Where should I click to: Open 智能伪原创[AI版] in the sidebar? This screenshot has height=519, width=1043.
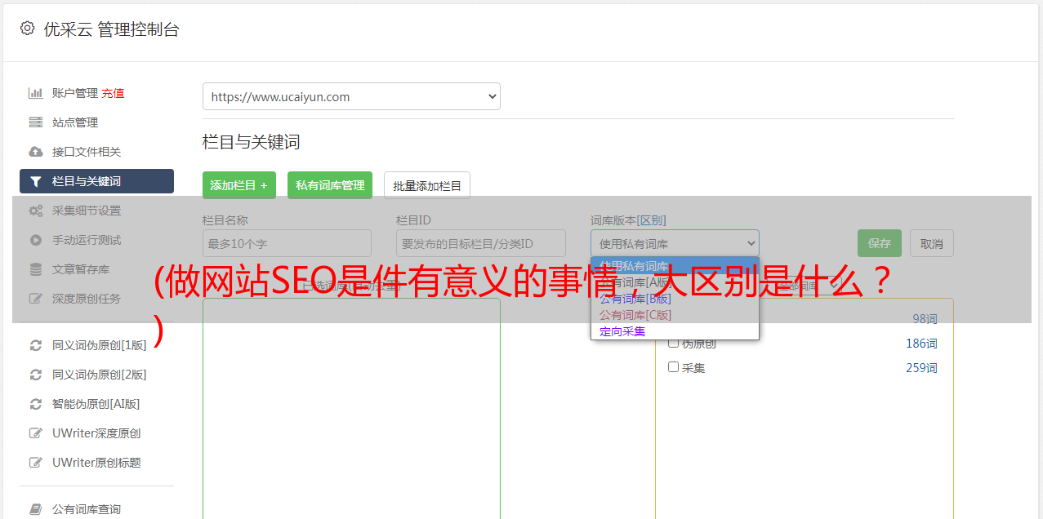[96, 404]
